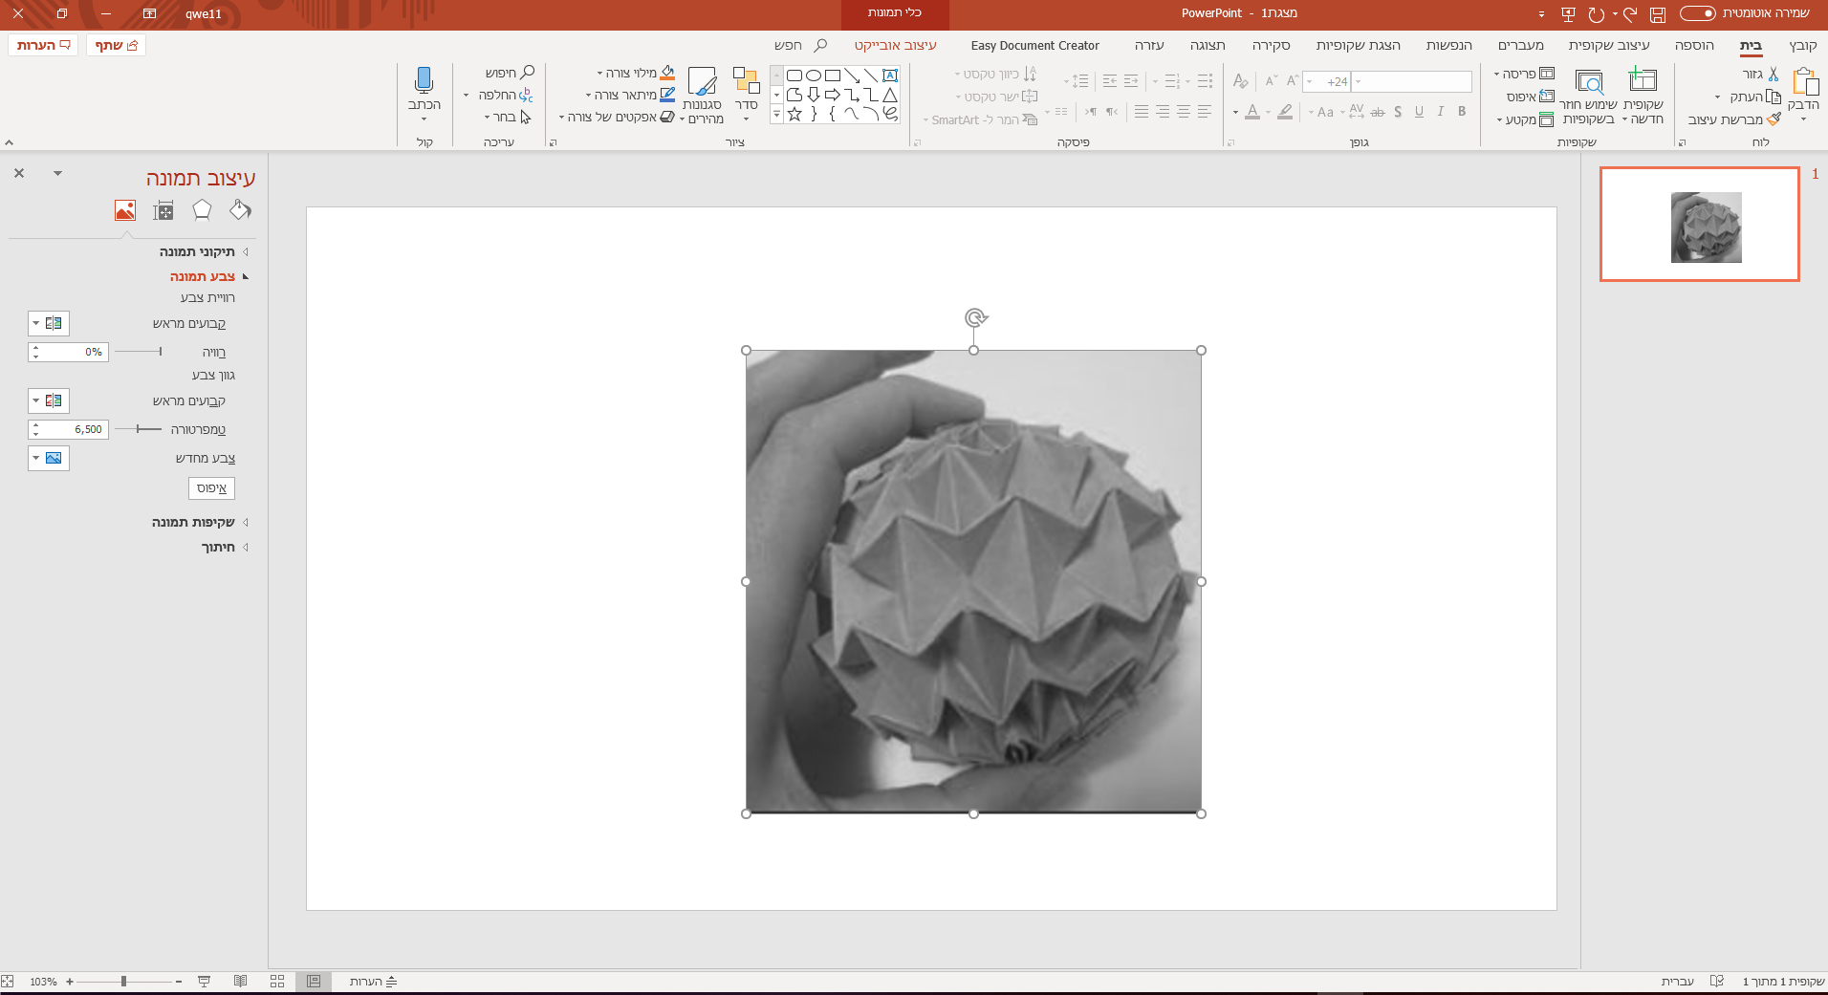This screenshot has width=1828, height=995.
Task: Clear all text formatting icon
Action: point(1240,81)
